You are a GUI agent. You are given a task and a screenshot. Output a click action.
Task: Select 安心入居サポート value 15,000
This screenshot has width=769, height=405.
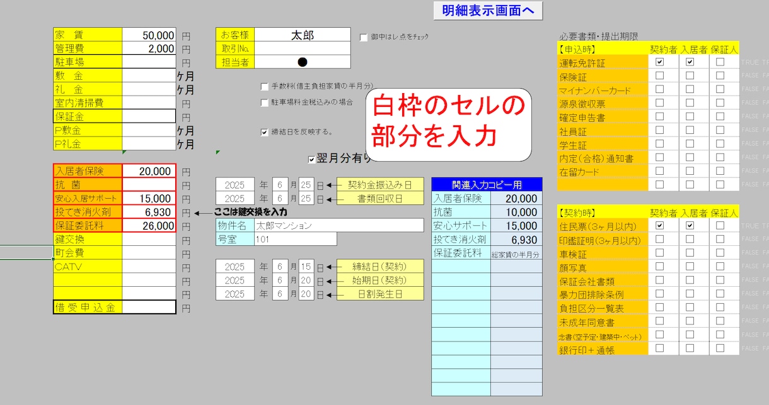tap(149, 198)
